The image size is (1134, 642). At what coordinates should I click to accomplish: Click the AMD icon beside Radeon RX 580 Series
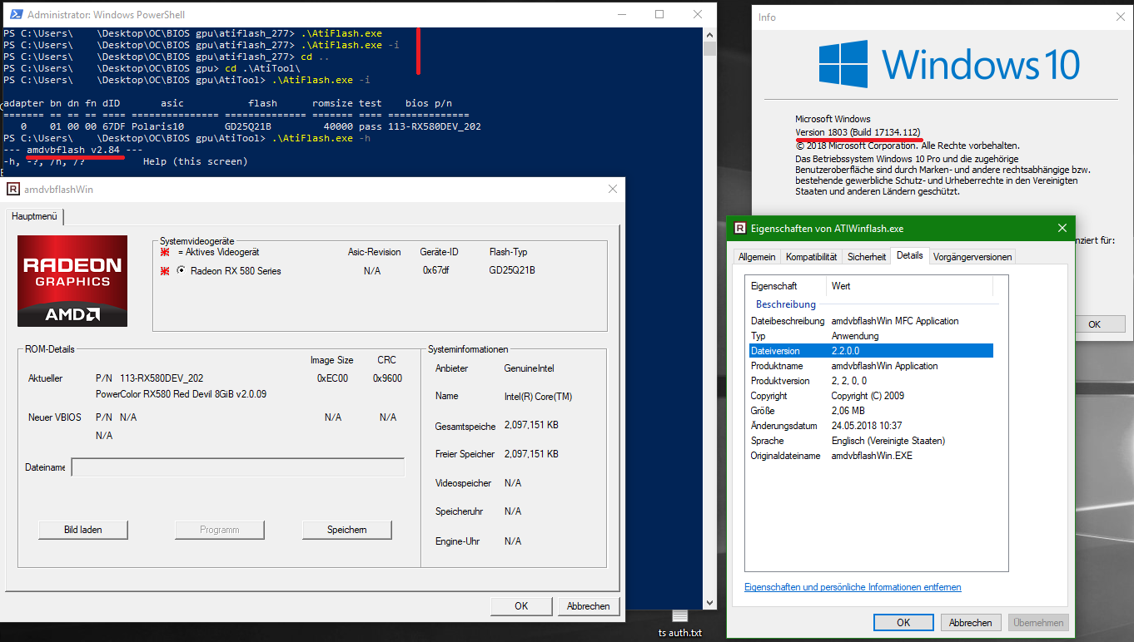click(x=165, y=270)
